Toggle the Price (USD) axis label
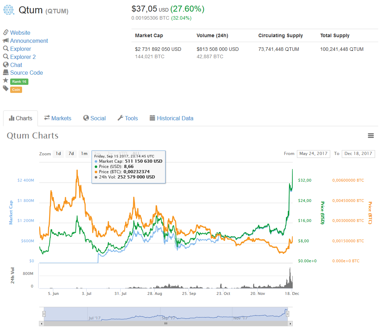 coord(322,213)
